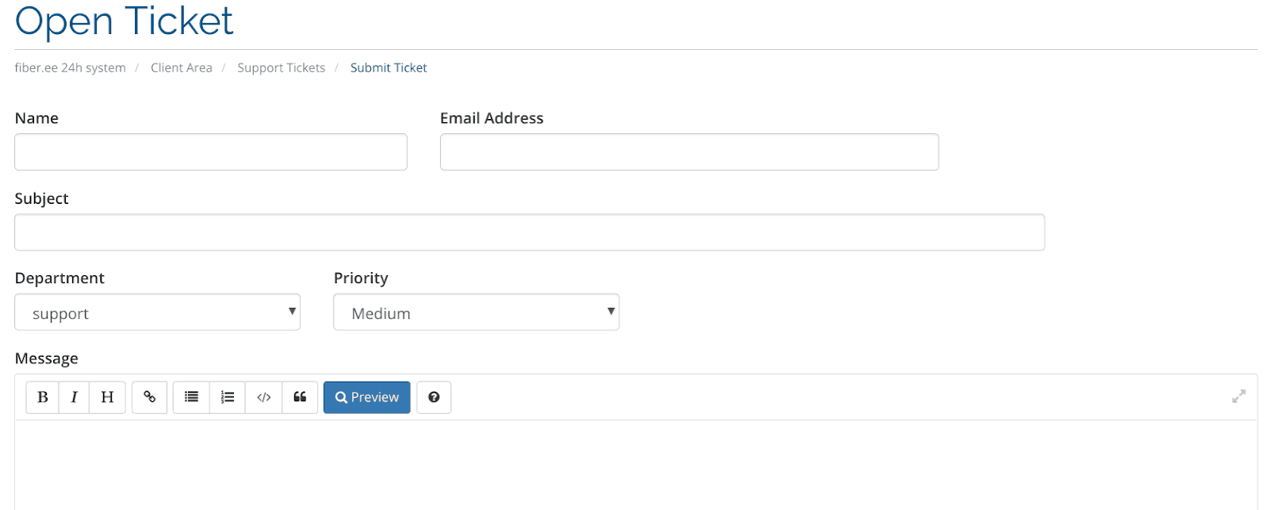
Task: Apply italic formatting in message editor
Action: coord(75,397)
